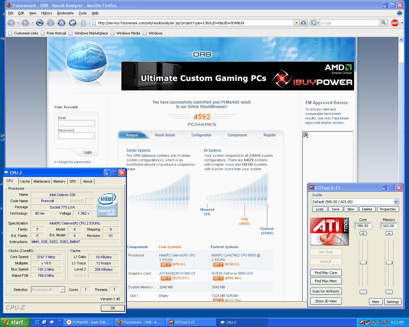The width and height of the screenshot is (409, 327).
Task: Open the CPU-Z About tab
Action: (x=88, y=181)
